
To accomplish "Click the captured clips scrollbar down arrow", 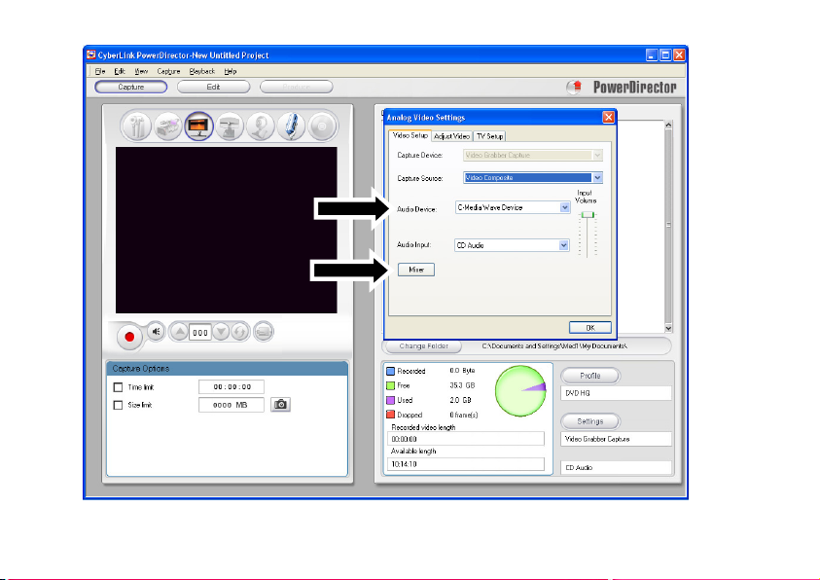I will point(668,328).
